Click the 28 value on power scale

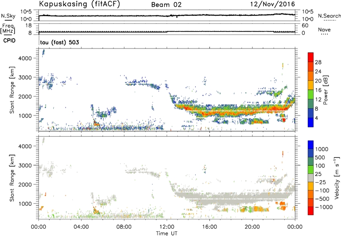click(318, 62)
